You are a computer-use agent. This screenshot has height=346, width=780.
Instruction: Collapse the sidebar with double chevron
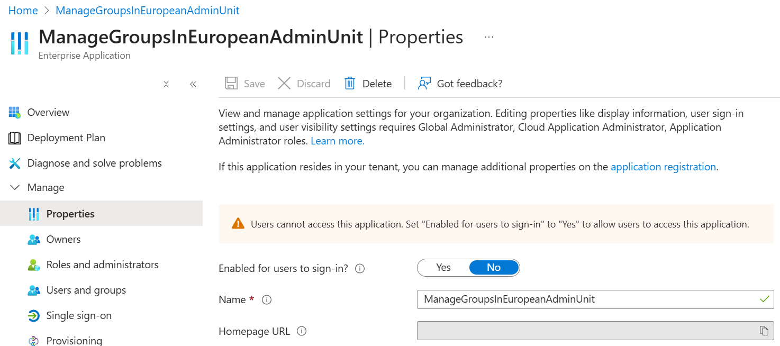click(x=193, y=84)
